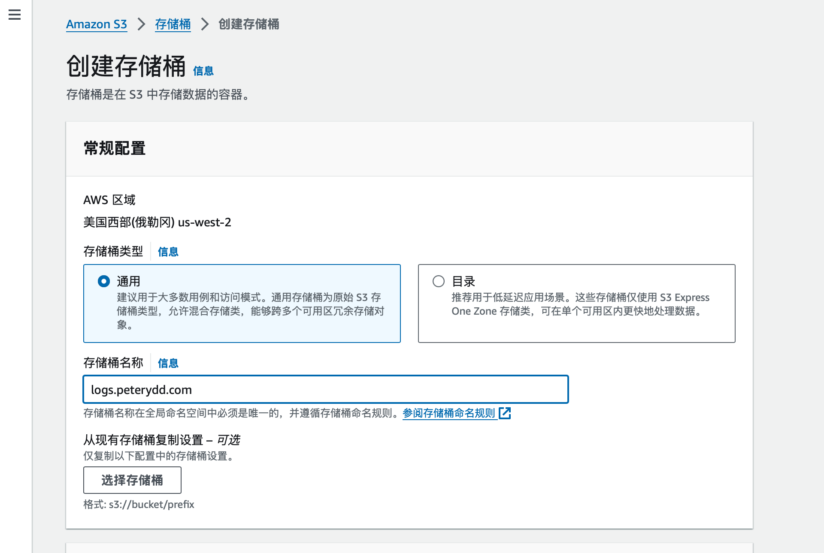Select the 目录 bucket type radio button
This screenshot has width=824, height=553.
tap(438, 281)
